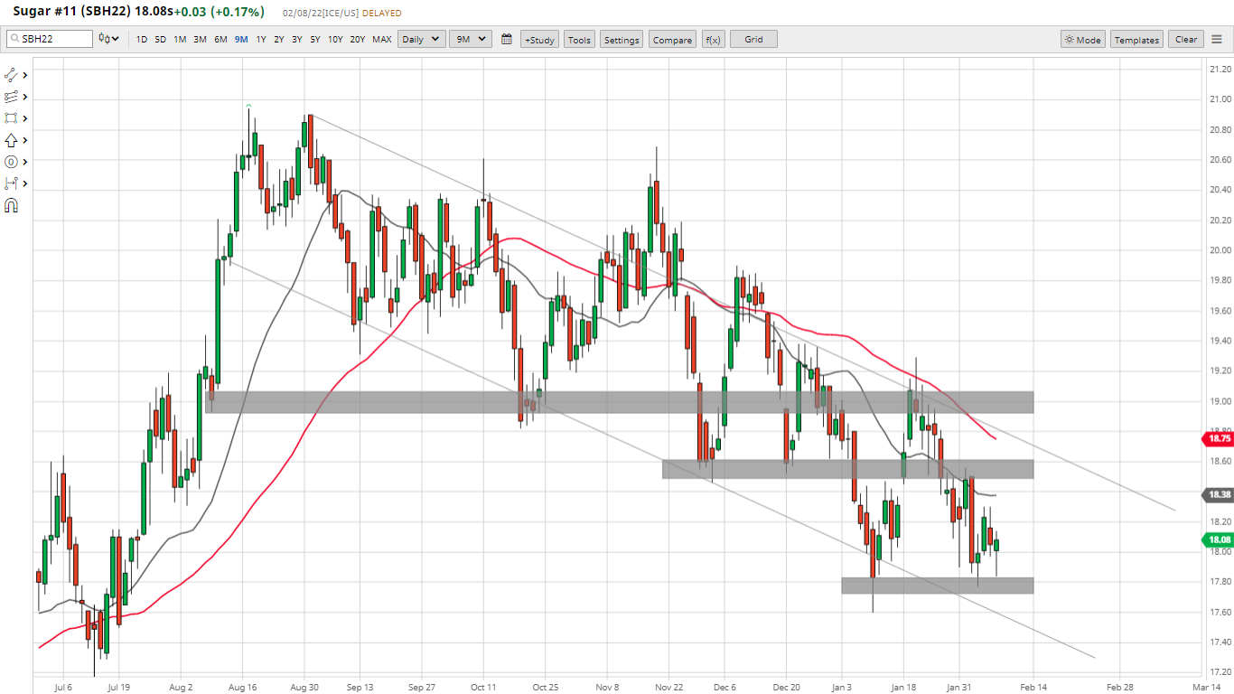Expand the circled number tool submenu arrow
1234x694 pixels.
coord(25,162)
